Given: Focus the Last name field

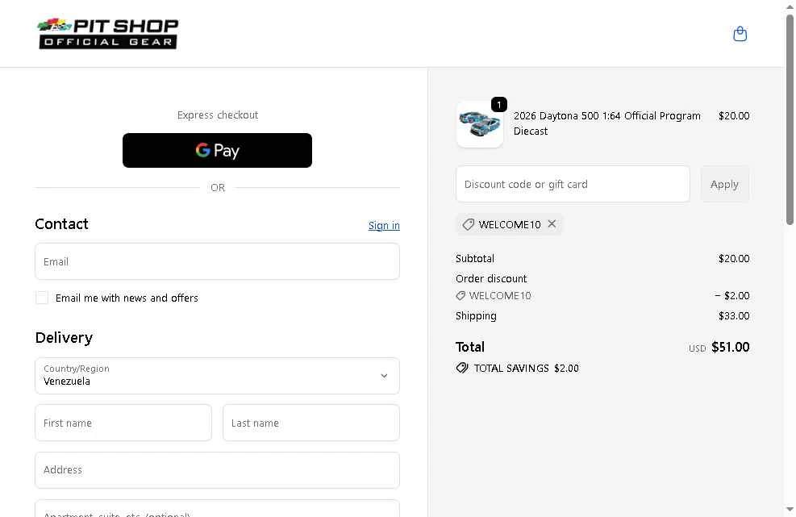Looking at the screenshot, I should [x=311, y=423].
